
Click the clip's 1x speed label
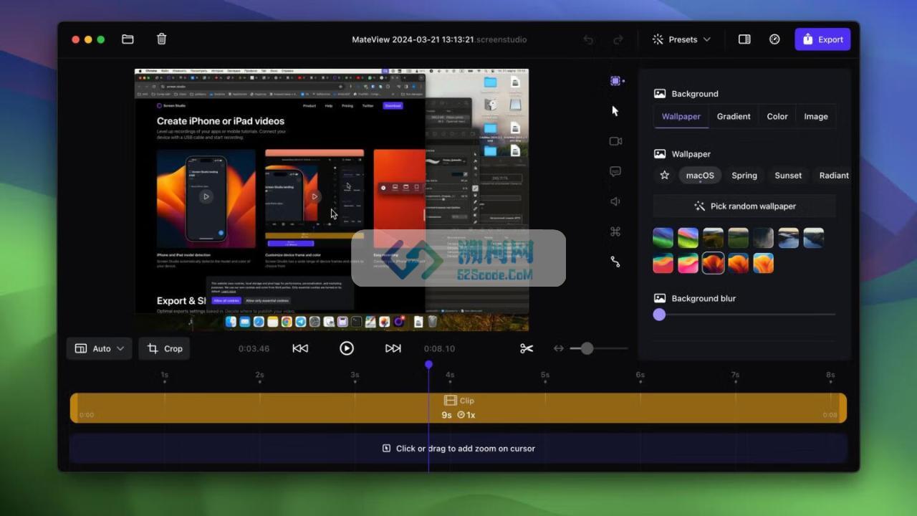click(x=466, y=415)
